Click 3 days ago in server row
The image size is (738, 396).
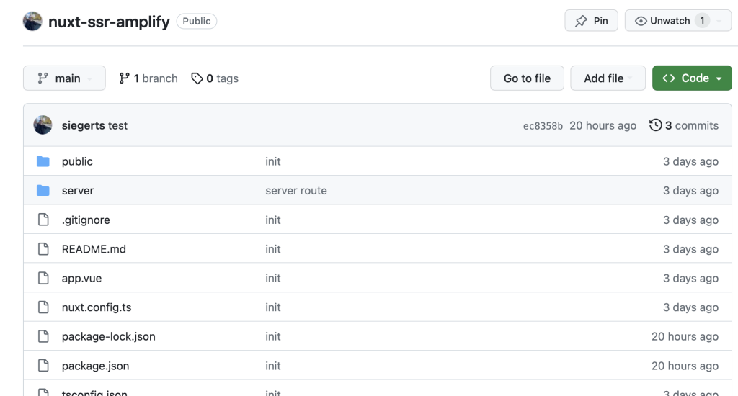coord(690,191)
